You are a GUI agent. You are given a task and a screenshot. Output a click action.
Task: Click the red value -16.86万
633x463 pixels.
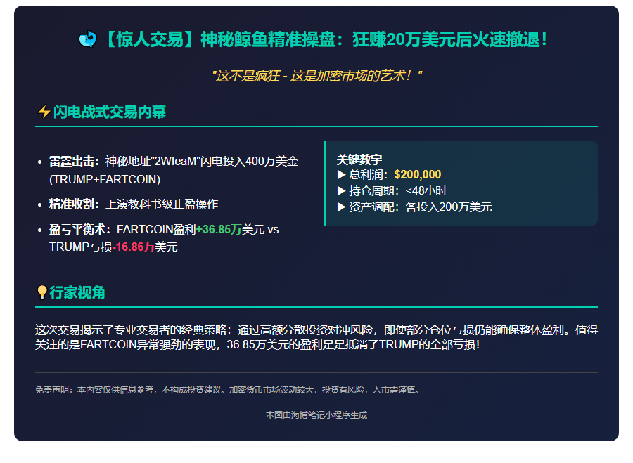click(134, 247)
